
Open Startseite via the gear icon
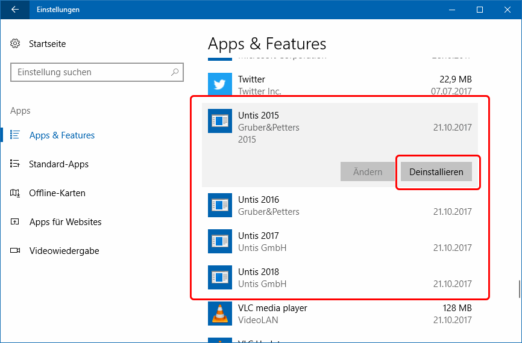[16, 44]
